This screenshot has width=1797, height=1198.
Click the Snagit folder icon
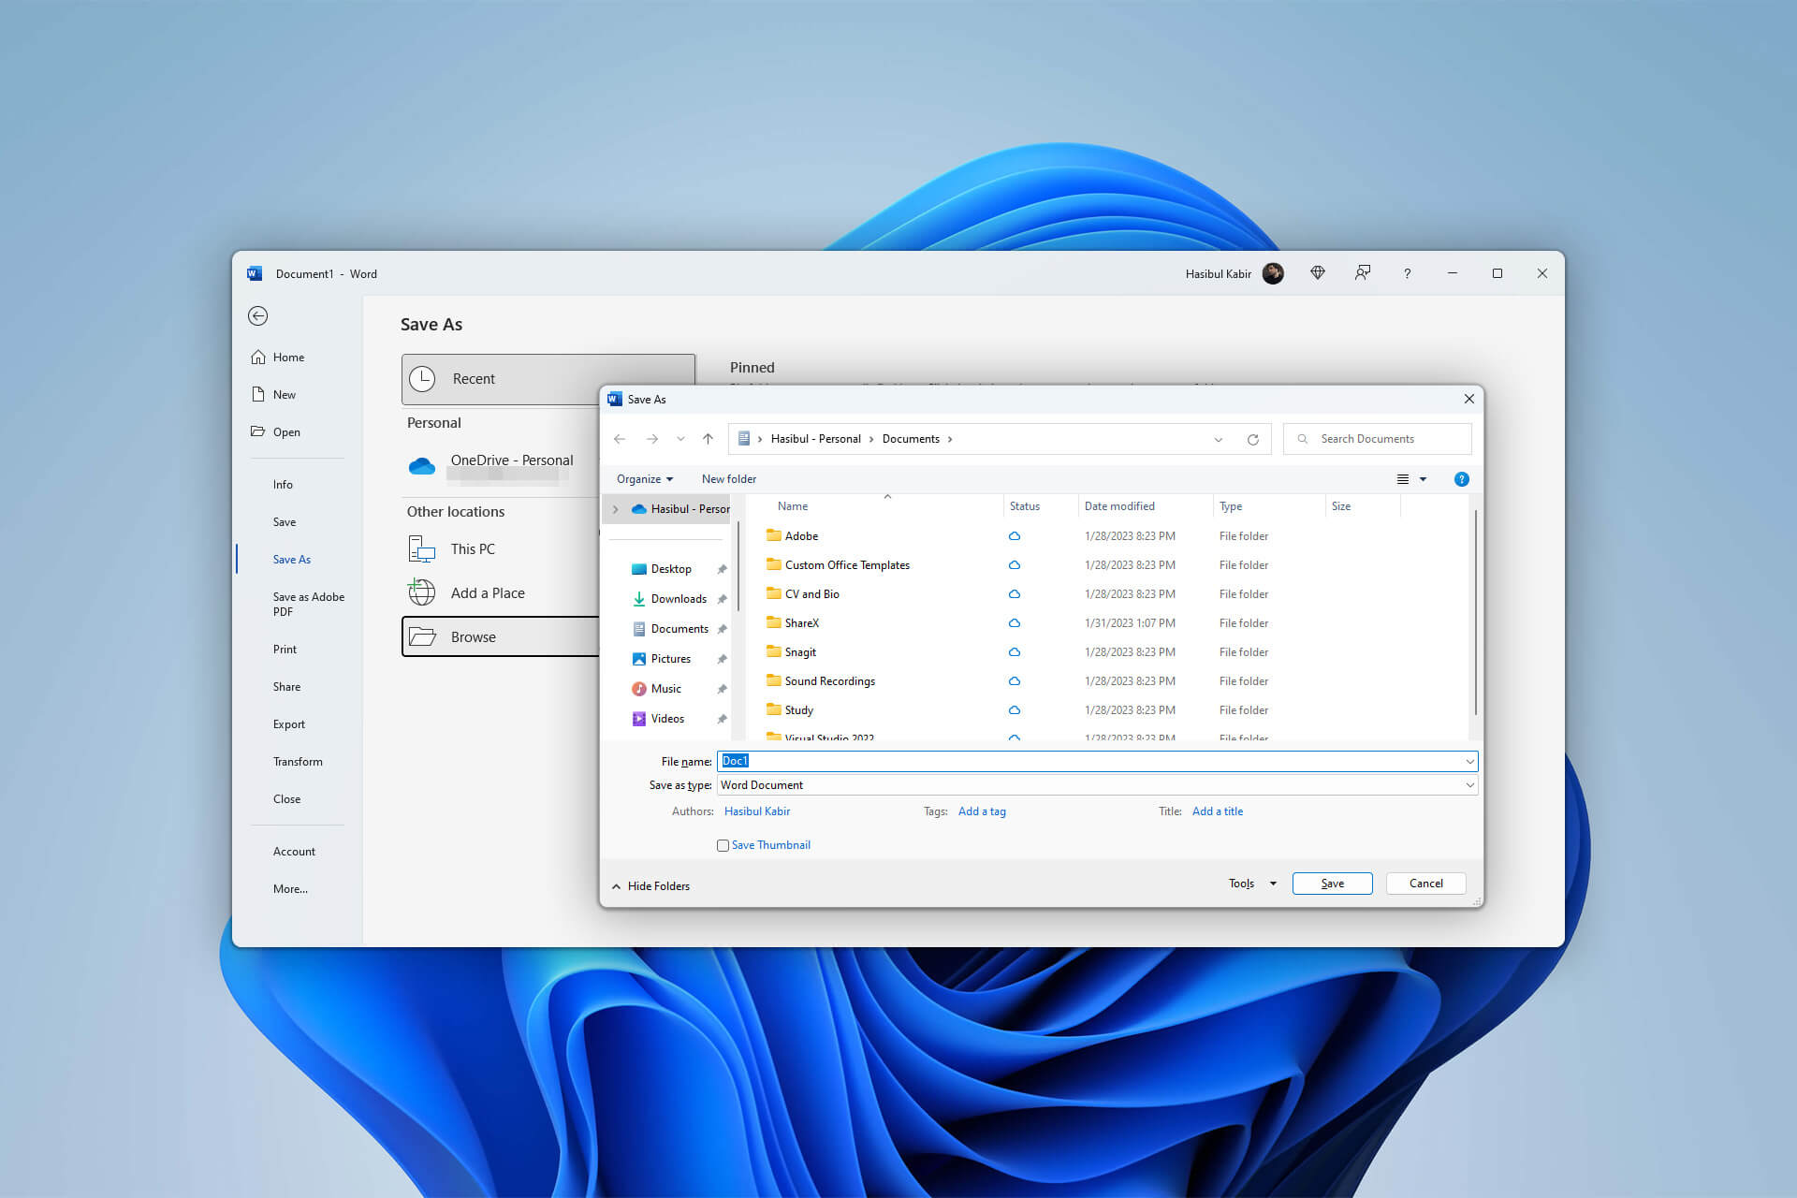tap(774, 651)
